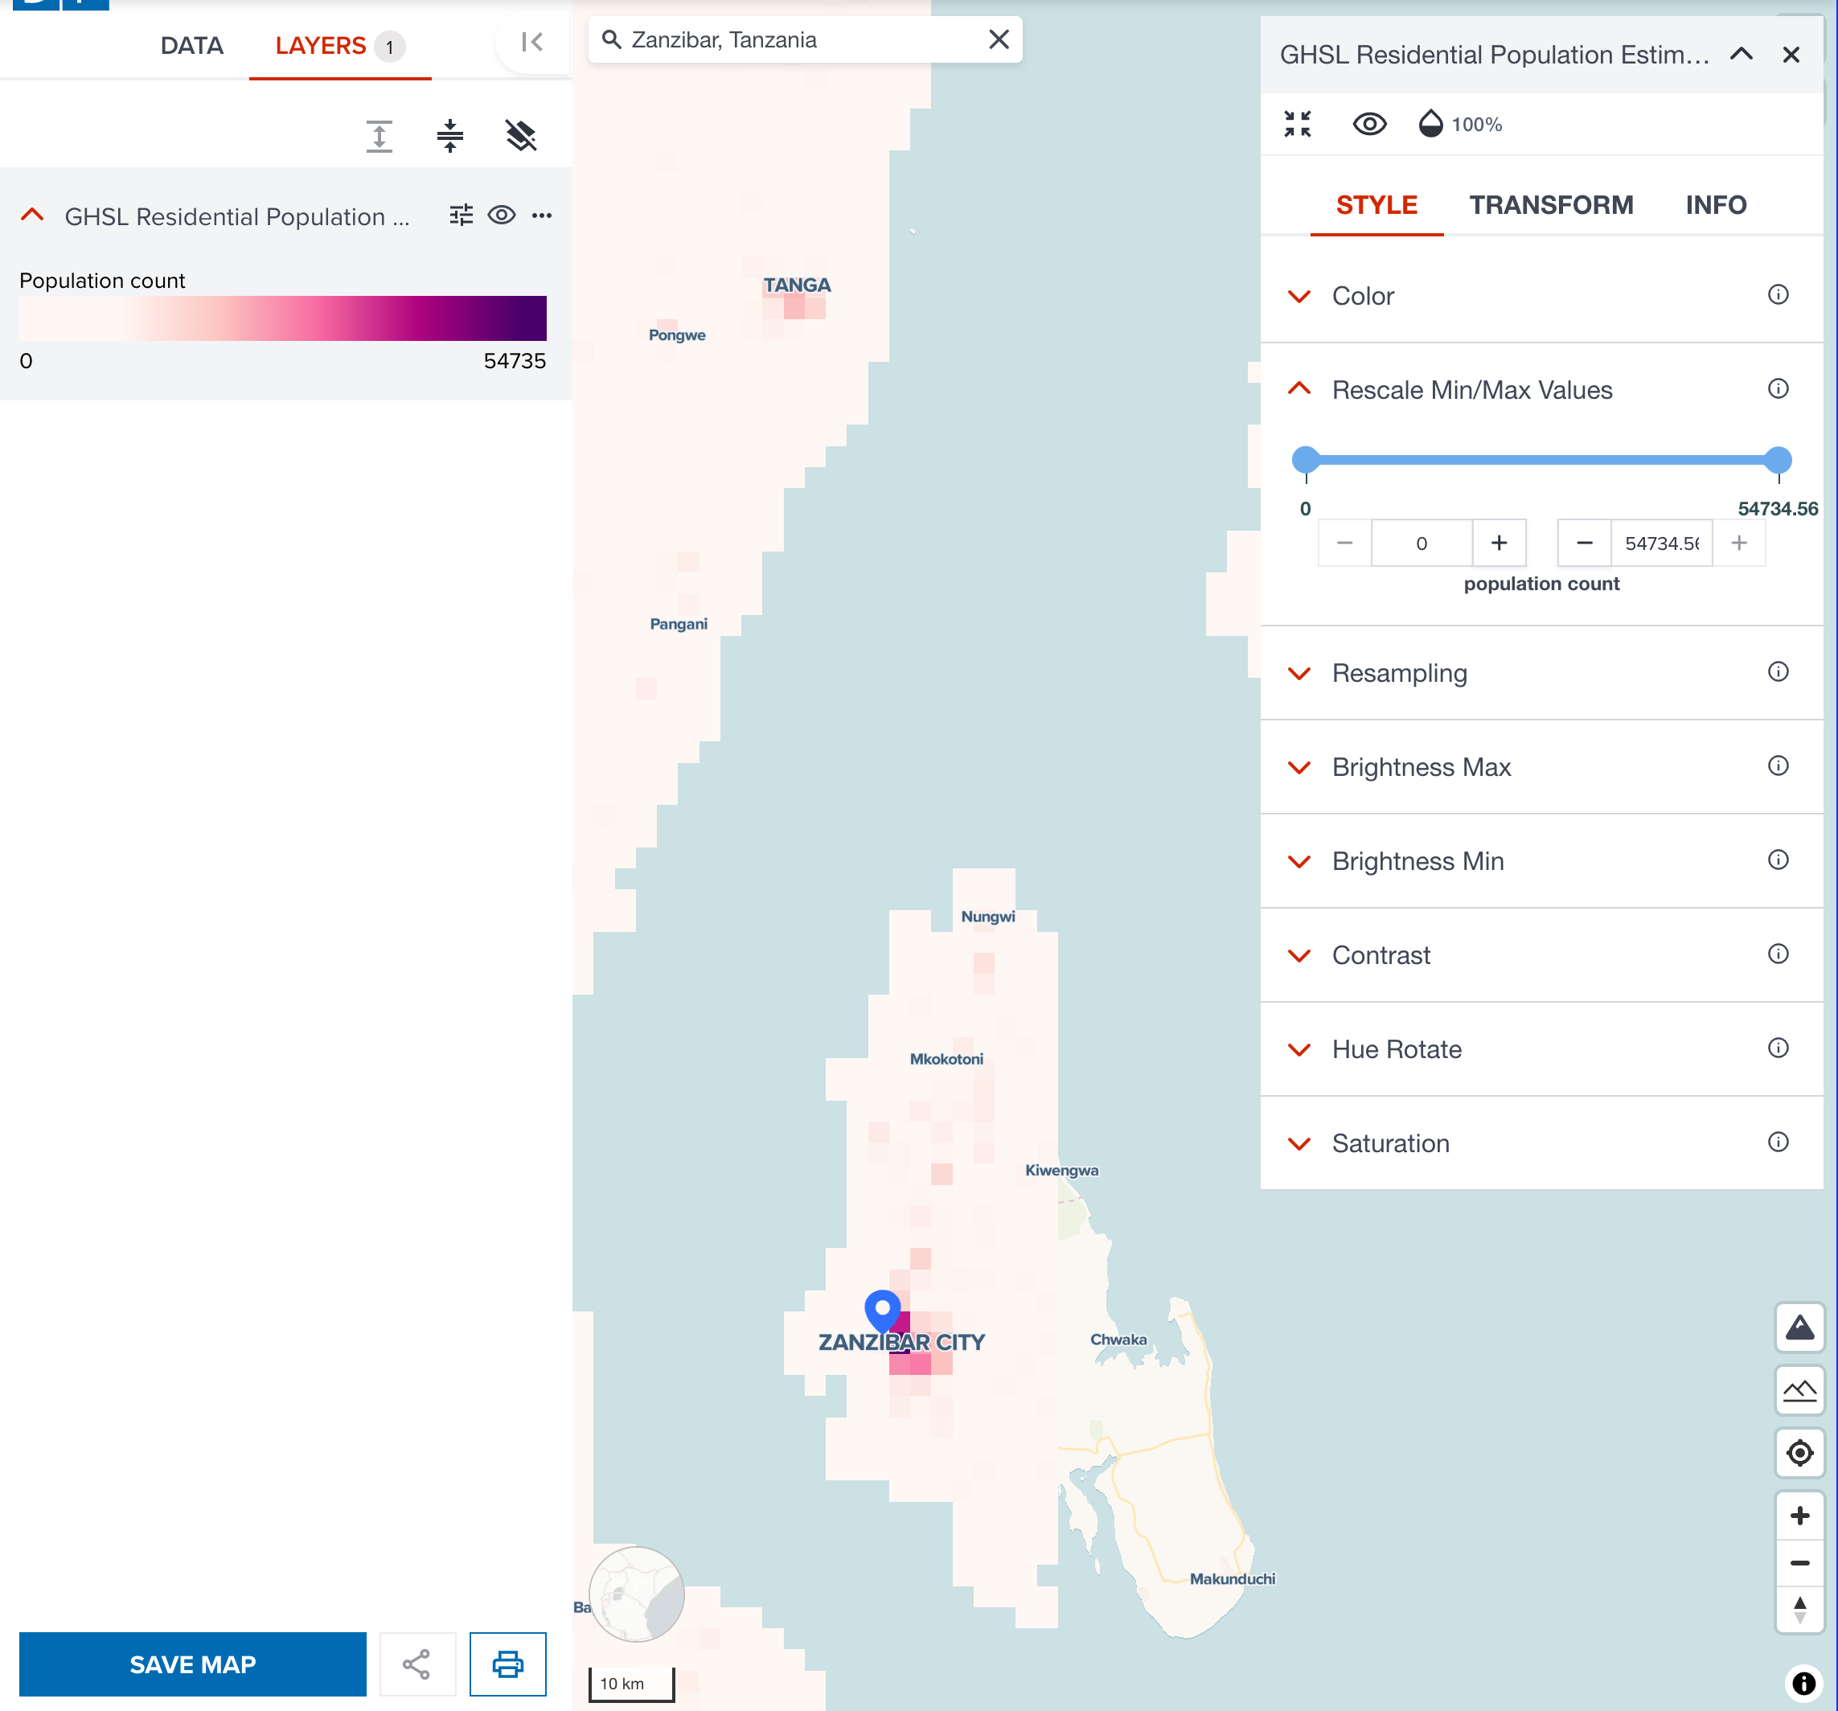1838x1711 pixels.
Task: Toggle visibility eye in style panel
Action: [1369, 124]
